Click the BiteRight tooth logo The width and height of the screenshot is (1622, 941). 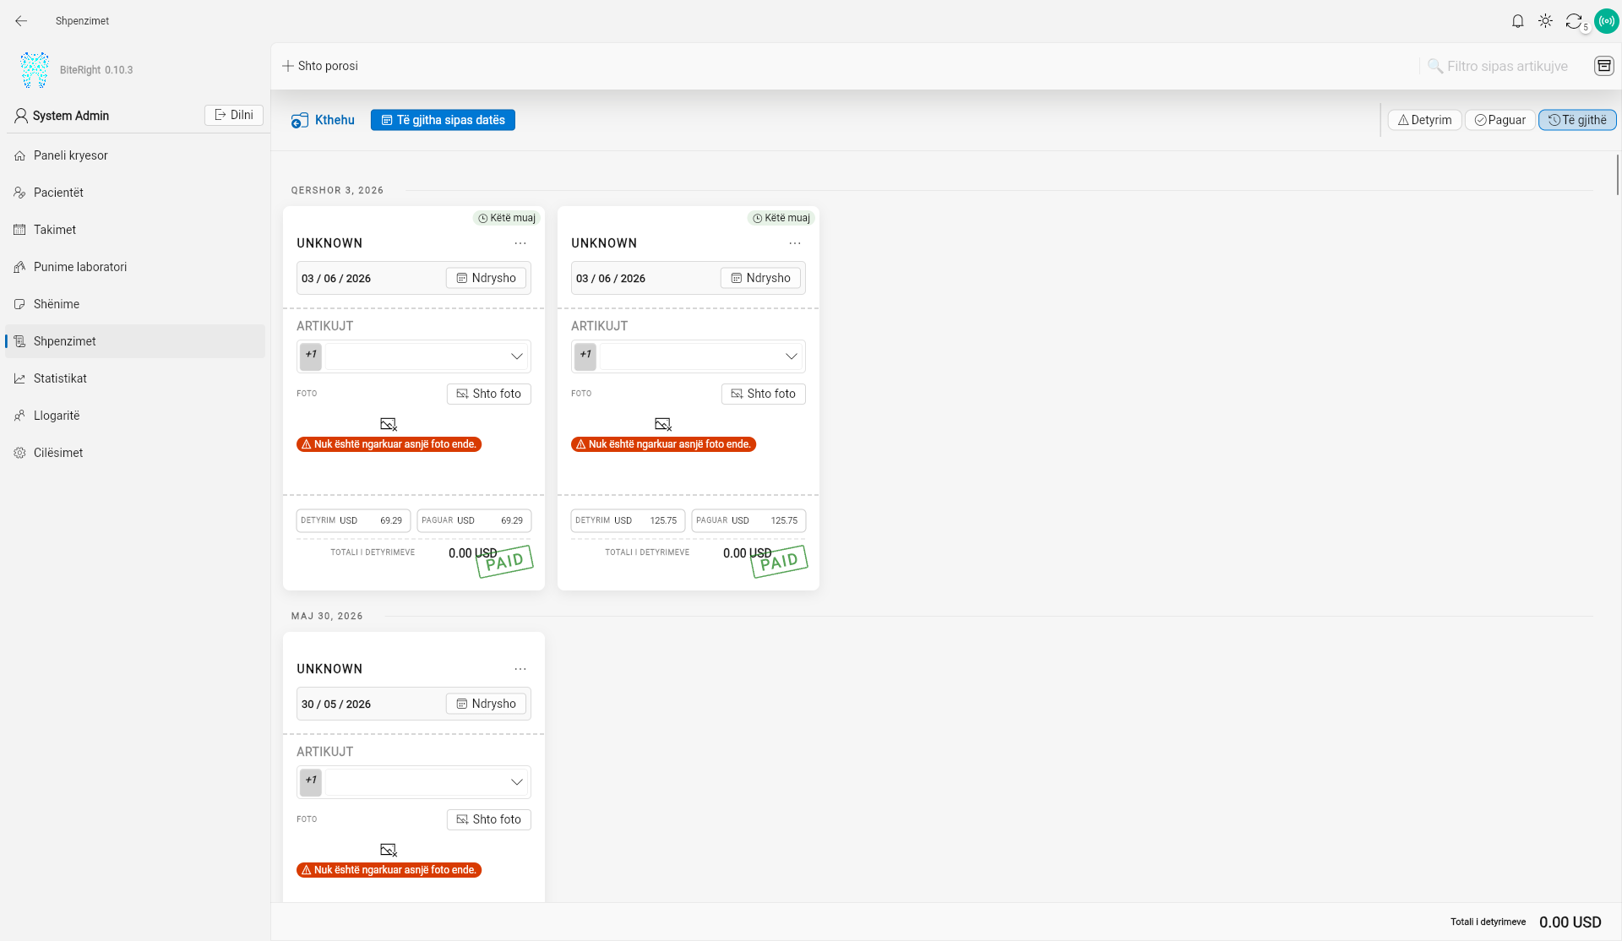35,70
